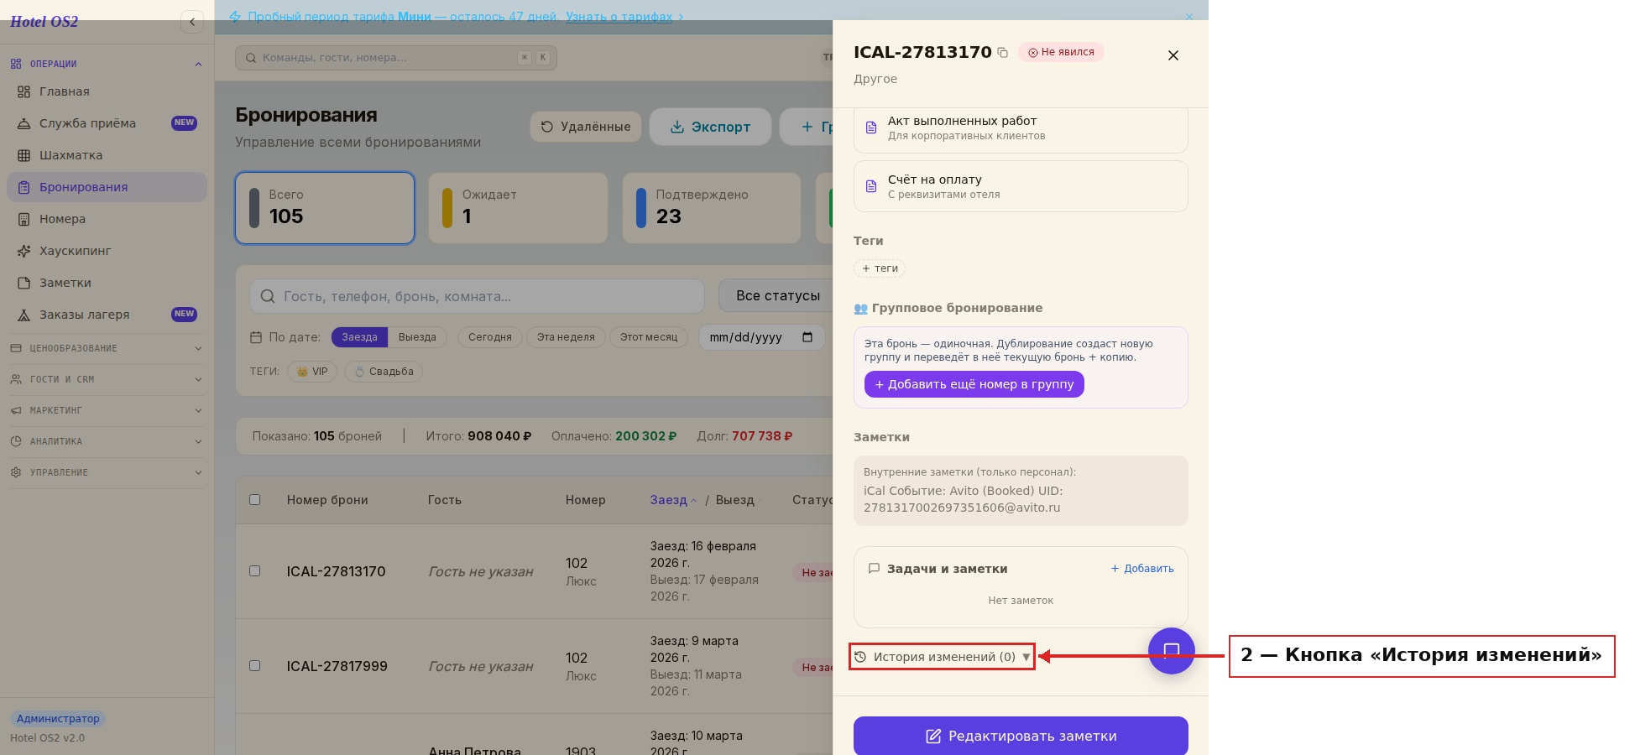Click Добавить ещё номер в группу
The height and width of the screenshot is (755, 1635).
[974, 384]
